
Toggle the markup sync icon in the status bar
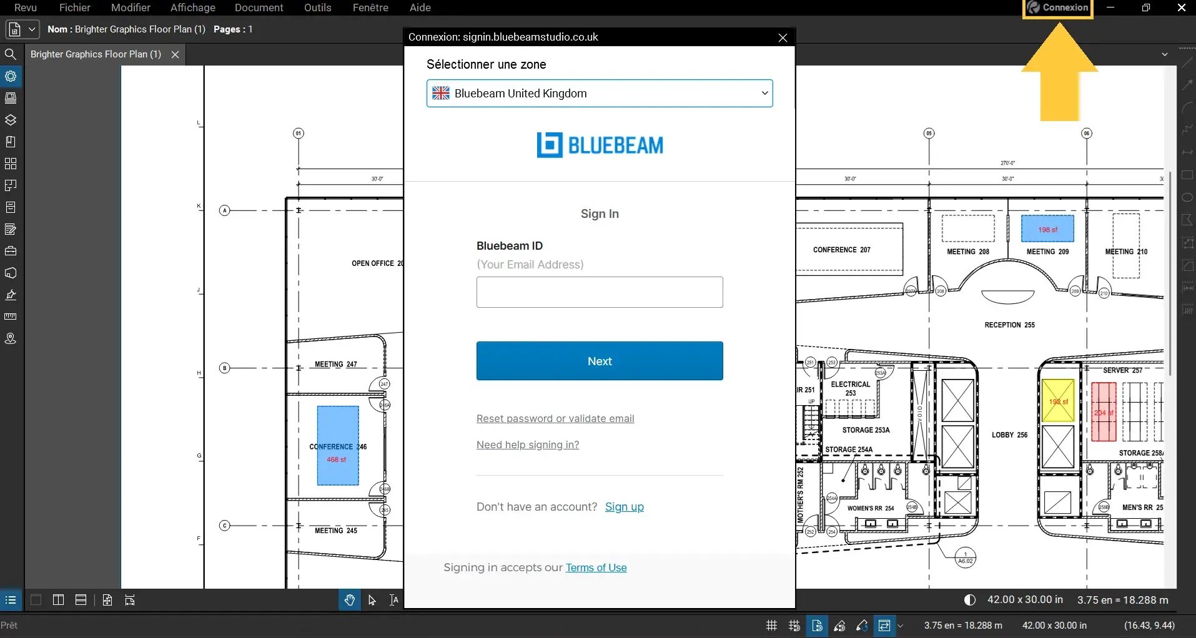(862, 626)
